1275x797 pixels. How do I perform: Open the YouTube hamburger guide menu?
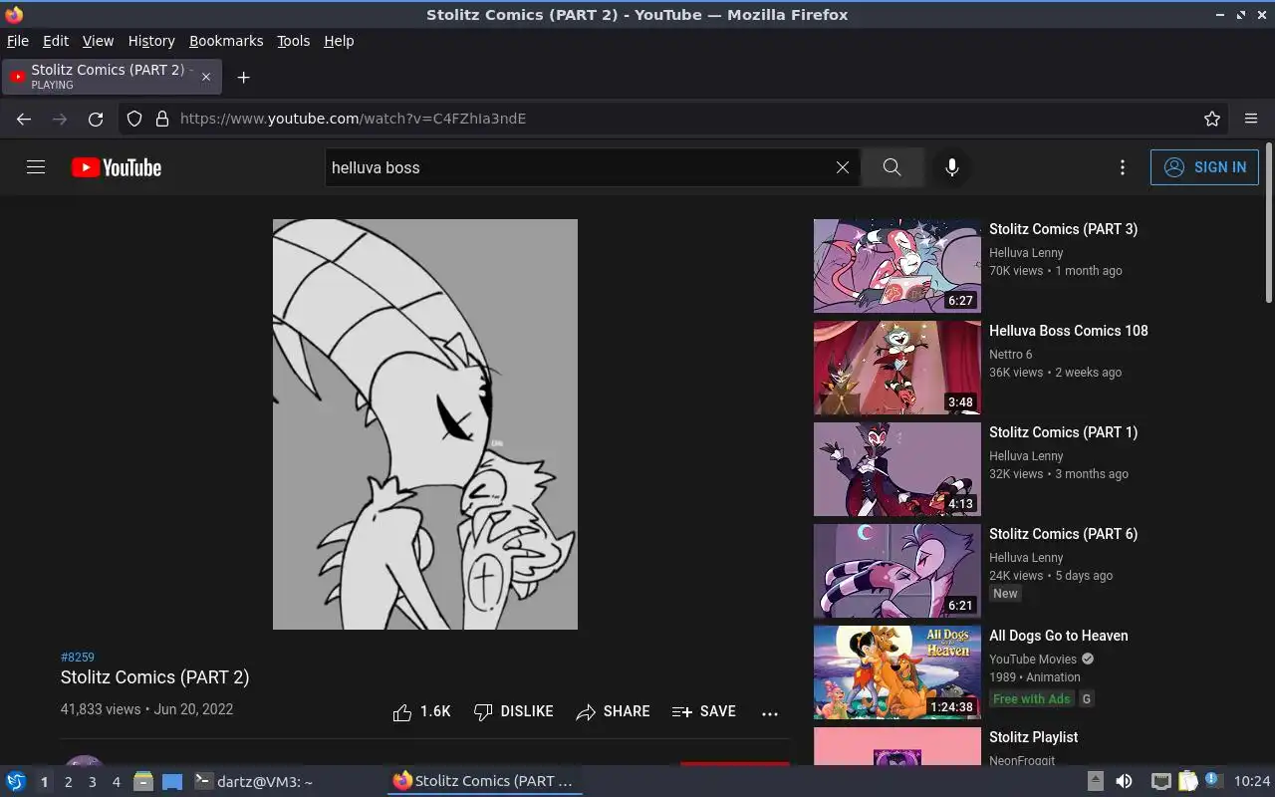36,167
